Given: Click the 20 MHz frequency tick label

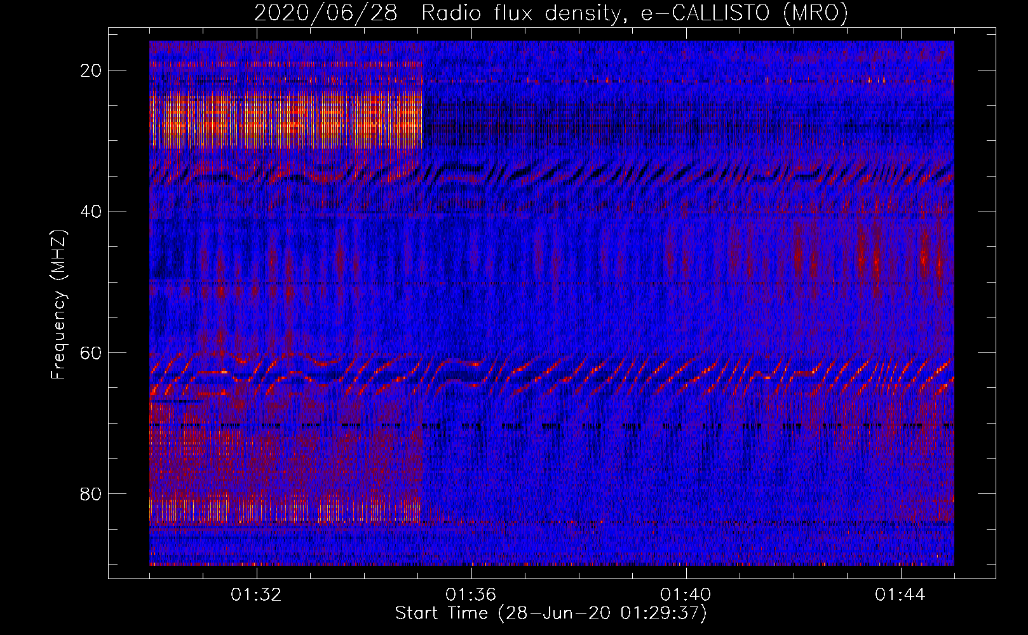Looking at the screenshot, I should coord(91,70).
